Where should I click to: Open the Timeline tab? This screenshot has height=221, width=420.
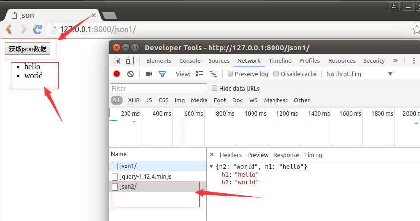coord(280,60)
